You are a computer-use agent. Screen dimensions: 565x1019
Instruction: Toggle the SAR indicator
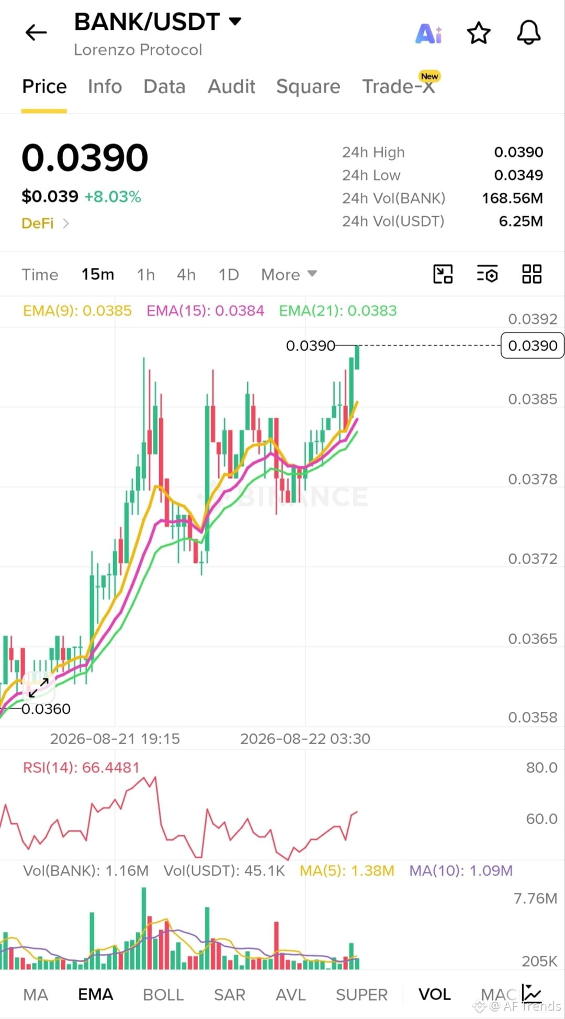coord(229,994)
